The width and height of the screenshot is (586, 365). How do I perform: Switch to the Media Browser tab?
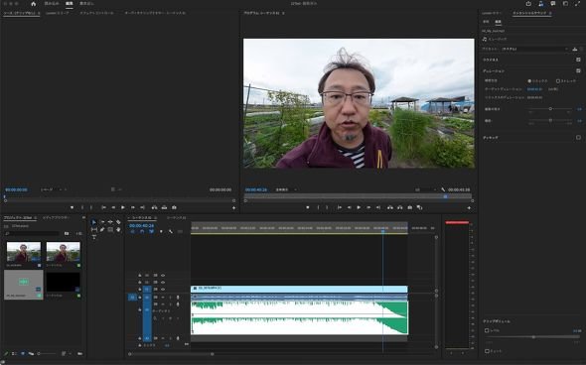pyautogui.click(x=56, y=217)
